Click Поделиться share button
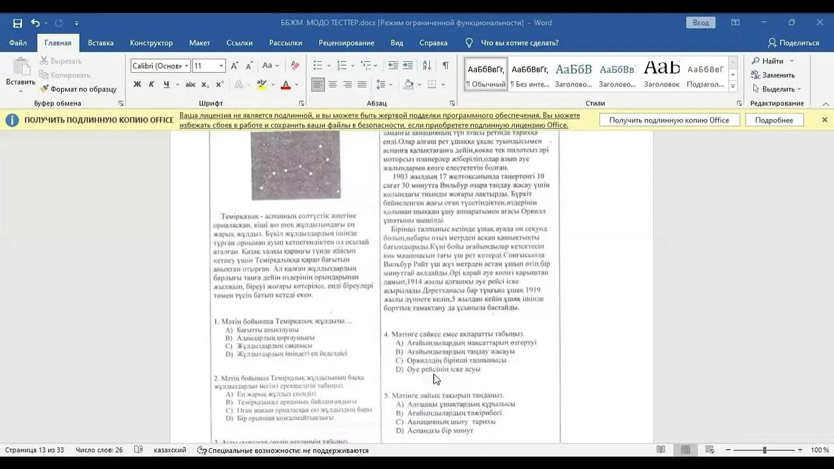Image resolution: width=834 pixels, height=469 pixels. click(793, 43)
